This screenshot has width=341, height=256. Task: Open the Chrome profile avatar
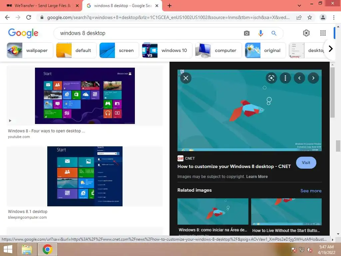(323, 17)
